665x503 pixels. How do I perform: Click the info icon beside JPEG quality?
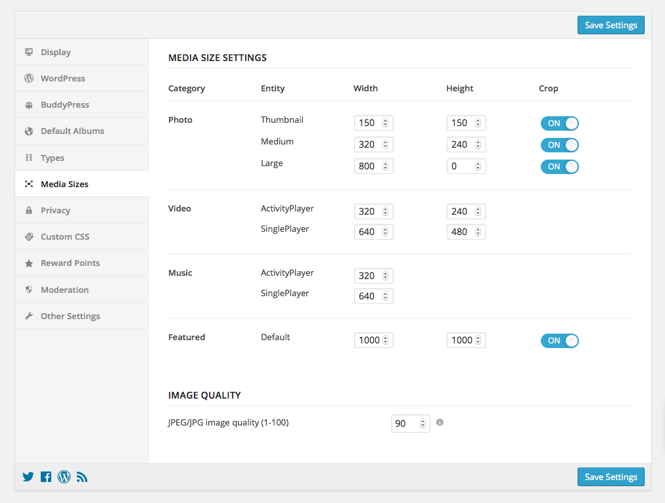(440, 422)
